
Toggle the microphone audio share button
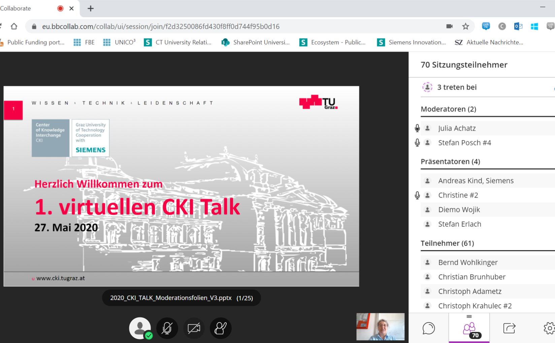tap(167, 328)
